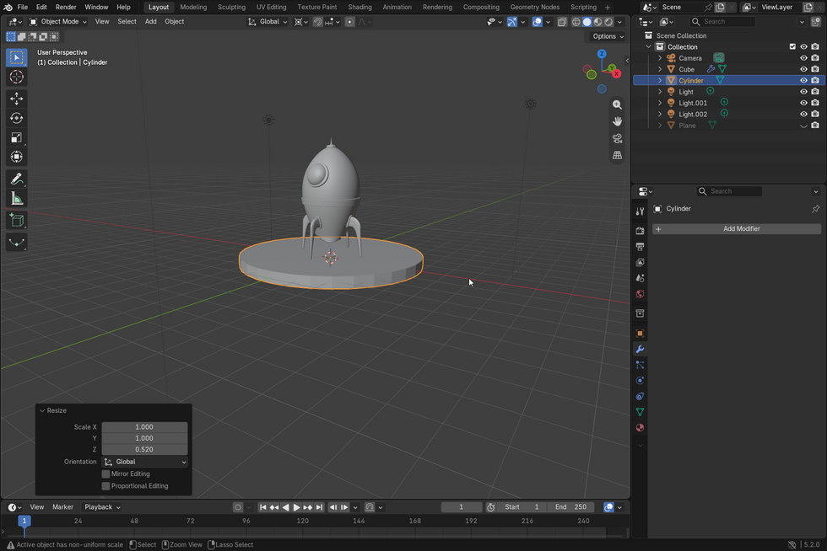
Task: Expand the Cube tree item
Action: pyautogui.click(x=660, y=69)
